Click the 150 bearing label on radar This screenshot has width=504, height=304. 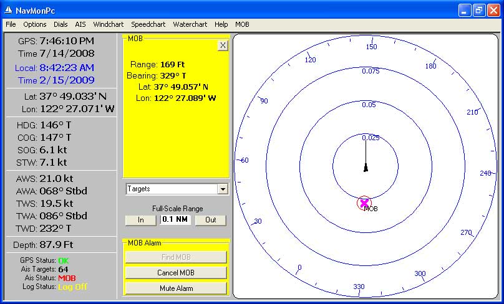pyautogui.click(x=371, y=47)
